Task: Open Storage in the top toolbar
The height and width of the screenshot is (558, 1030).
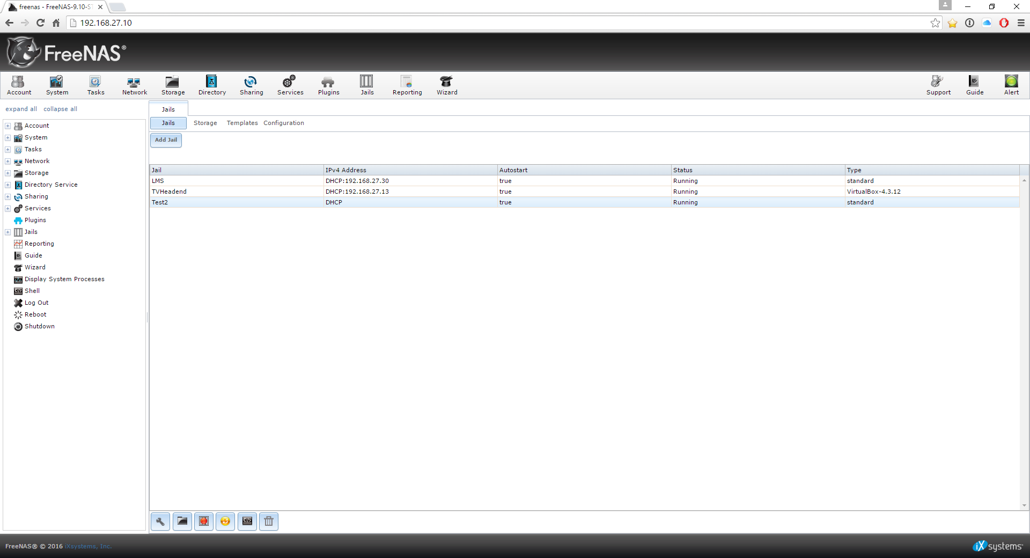Action: click(x=173, y=85)
